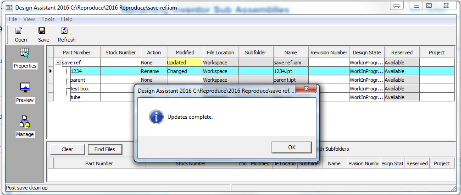Open the Help menu
The width and height of the screenshot is (461, 195).
point(67,19)
